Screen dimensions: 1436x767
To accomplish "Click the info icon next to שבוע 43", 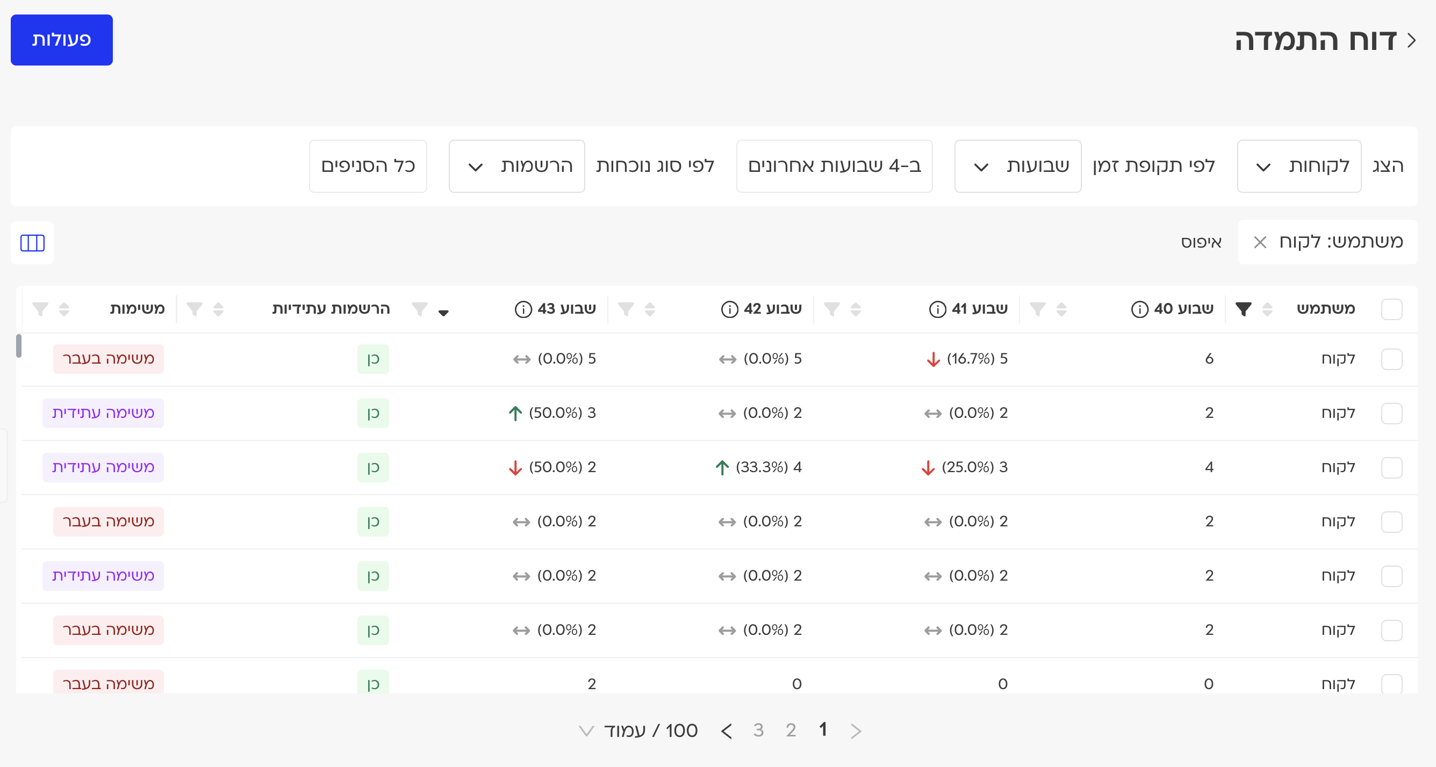I will click(523, 309).
